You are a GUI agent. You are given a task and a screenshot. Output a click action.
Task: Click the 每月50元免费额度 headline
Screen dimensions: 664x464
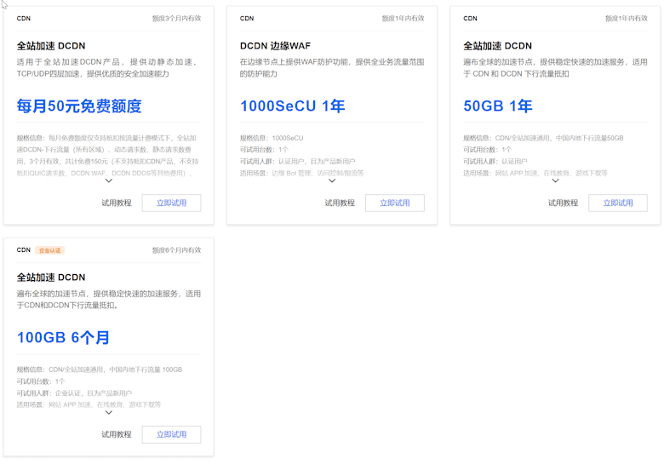click(x=79, y=106)
